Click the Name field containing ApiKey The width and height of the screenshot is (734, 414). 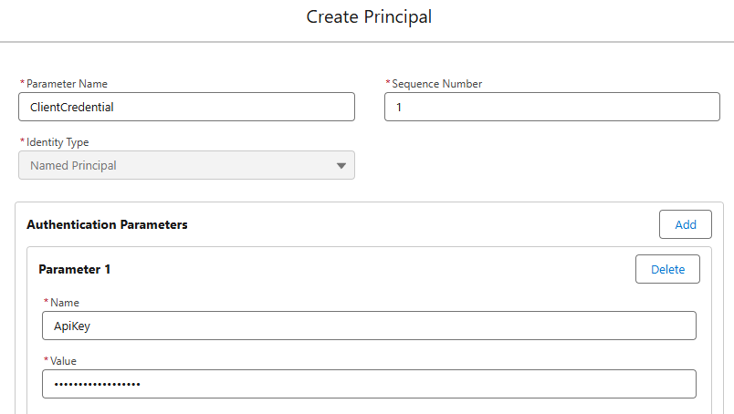(369, 326)
